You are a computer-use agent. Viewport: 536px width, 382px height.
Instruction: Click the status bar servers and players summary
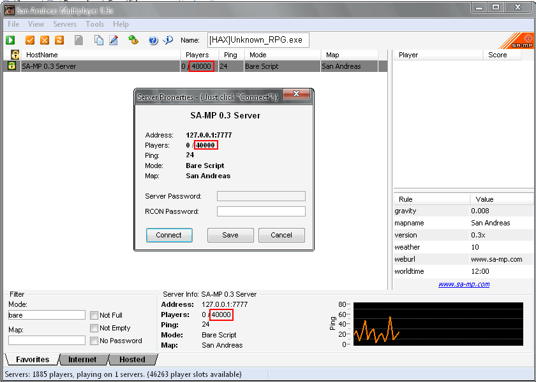pos(123,374)
